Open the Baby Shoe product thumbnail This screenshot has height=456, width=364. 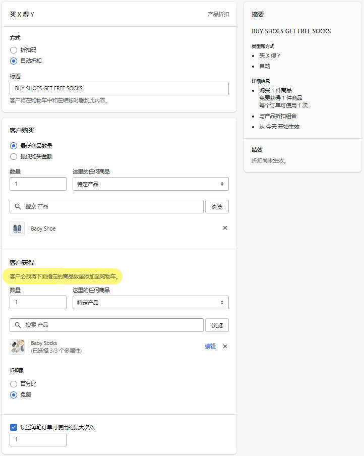17,229
